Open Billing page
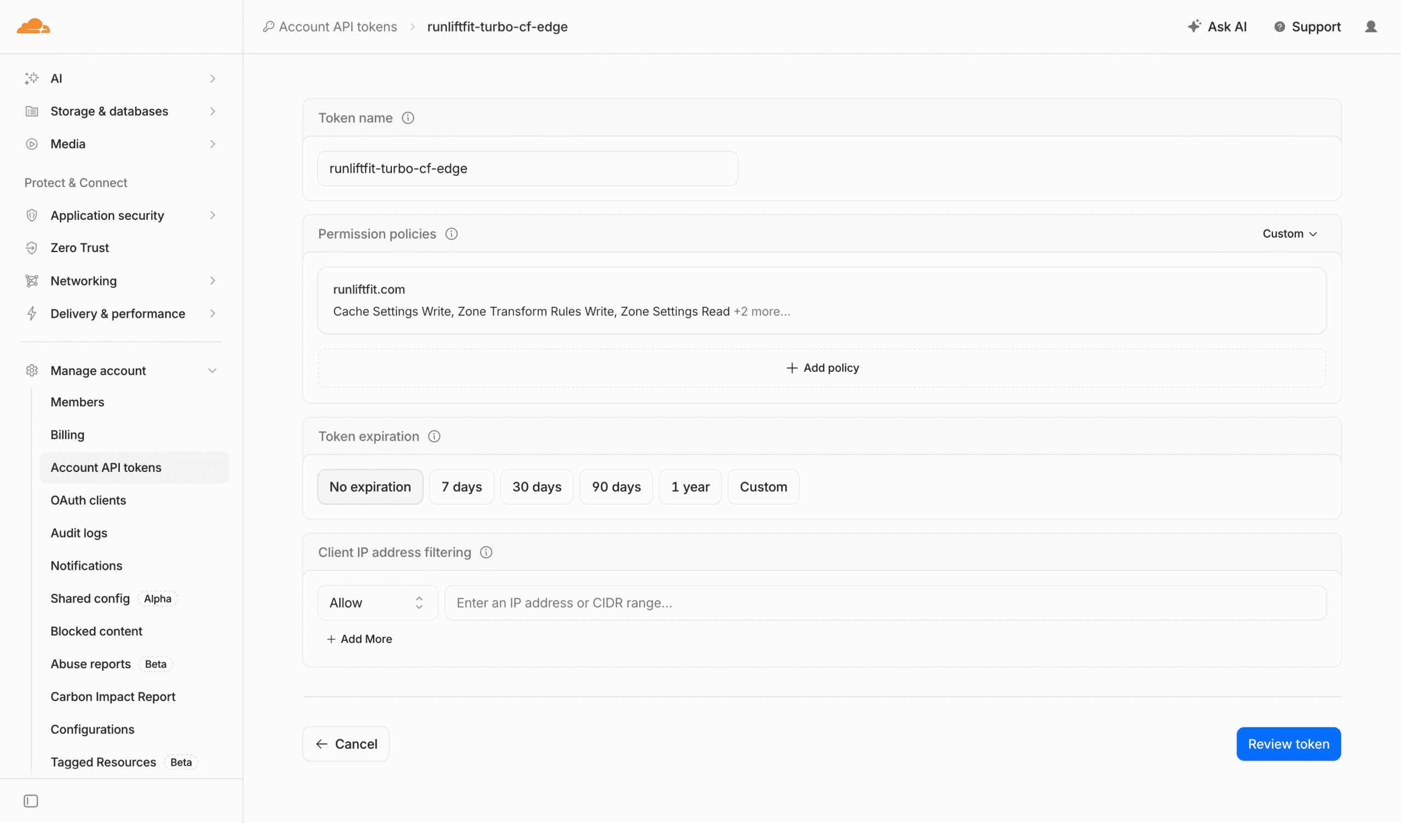Viewport: 1401px width, 823px height. pos(67,435)
